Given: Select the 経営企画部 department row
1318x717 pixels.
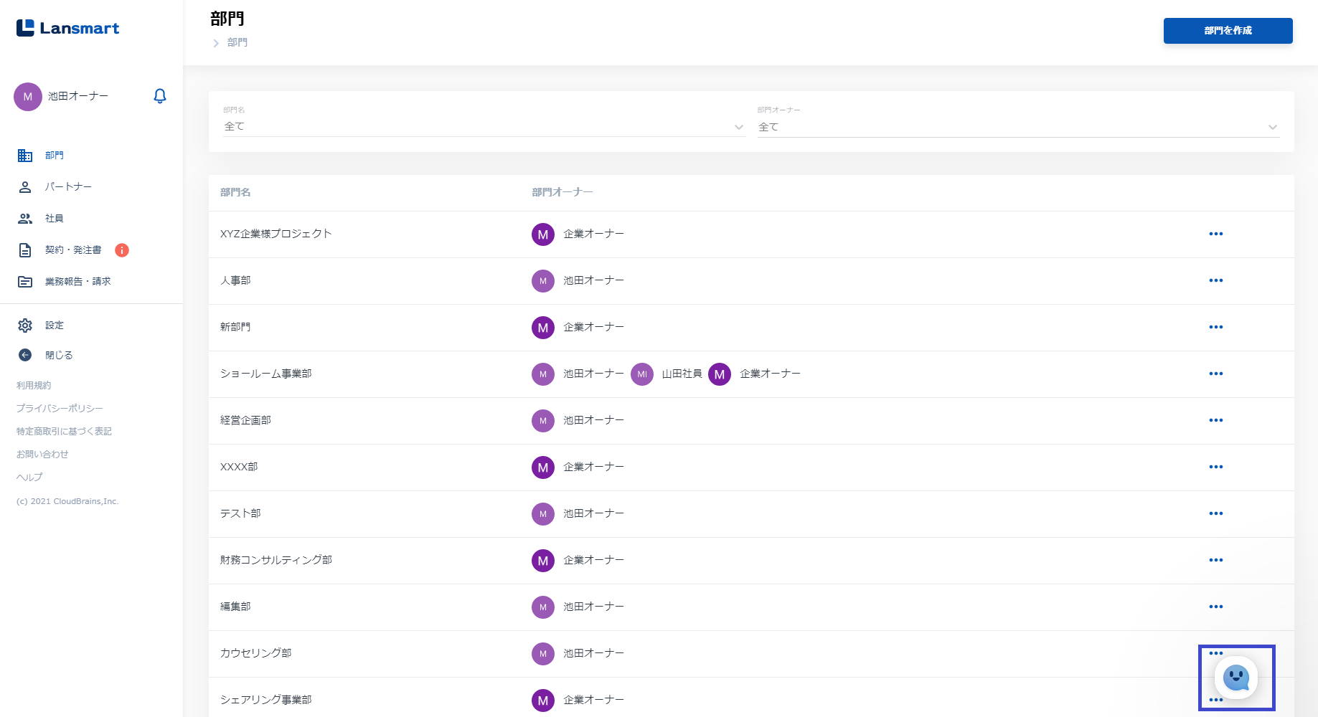Looking at the screenshot, I should click(x=246, y=420).
